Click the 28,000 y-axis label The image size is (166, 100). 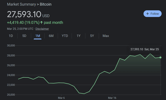[11, 56]
